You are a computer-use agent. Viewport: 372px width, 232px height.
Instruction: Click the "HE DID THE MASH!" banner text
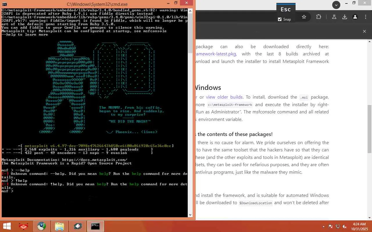(130, 122)
